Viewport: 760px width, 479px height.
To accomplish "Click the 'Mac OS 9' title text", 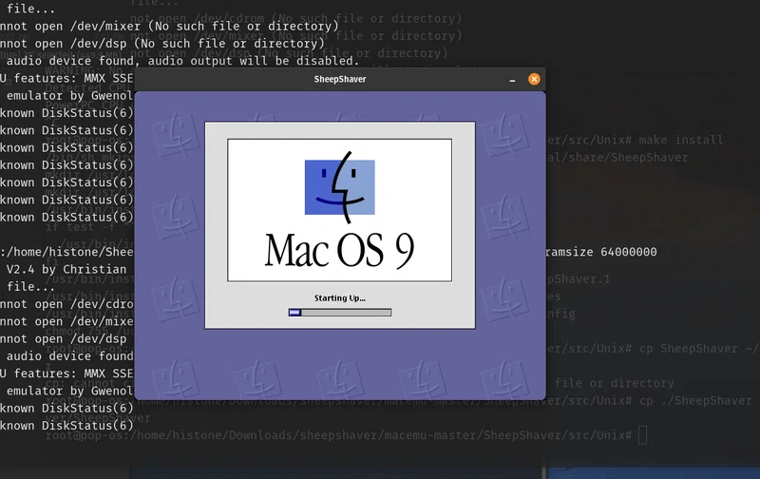I will click(x=339, y=251).
